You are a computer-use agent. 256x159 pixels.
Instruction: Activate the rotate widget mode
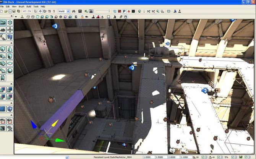pyautogui.click(x=45, y=11)
